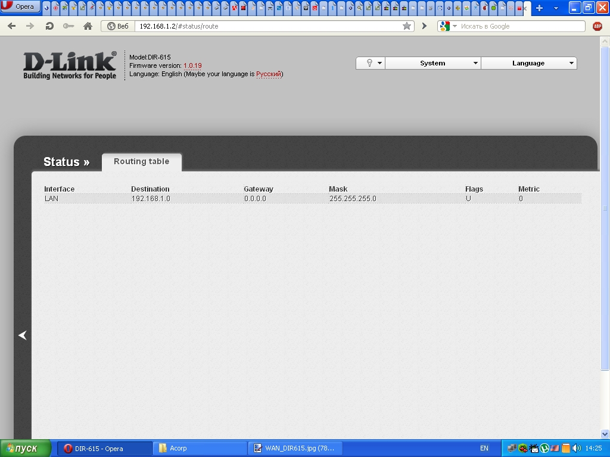610x457 pixels.
Task: Select the LAN interface cell
Action: [51, 199]
